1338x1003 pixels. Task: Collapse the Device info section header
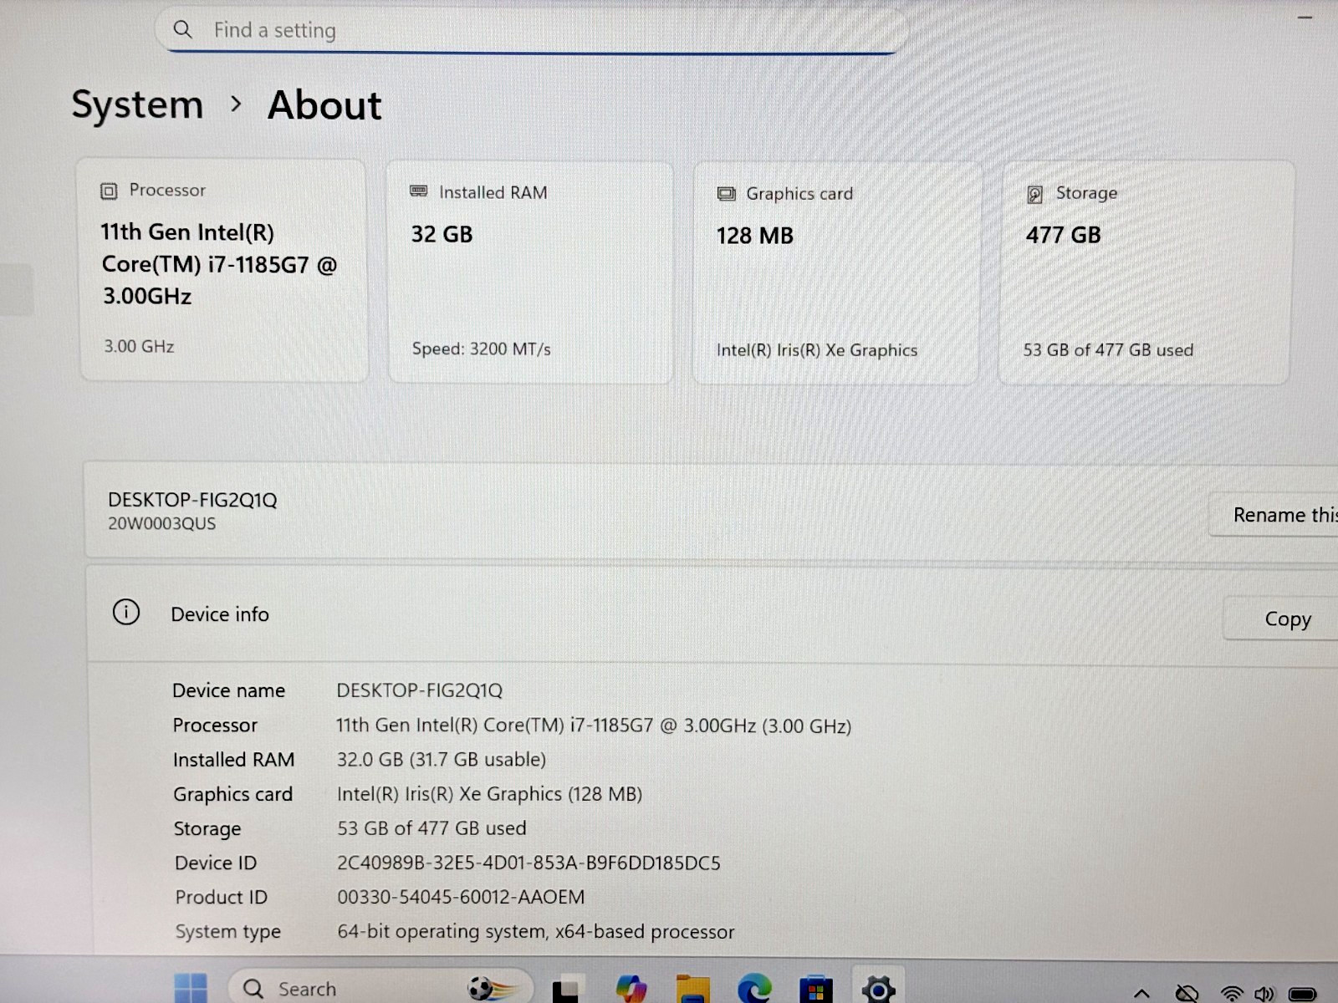coord(711,615)
